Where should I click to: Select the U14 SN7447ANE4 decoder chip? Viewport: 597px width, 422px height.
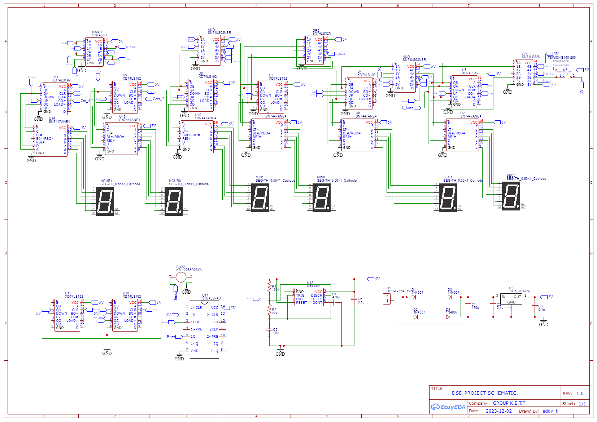click(x=51, y=140)
